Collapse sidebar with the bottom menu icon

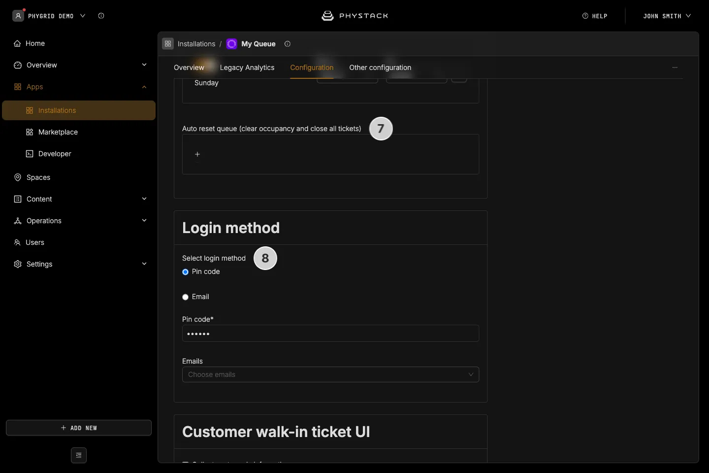[79, 455]
